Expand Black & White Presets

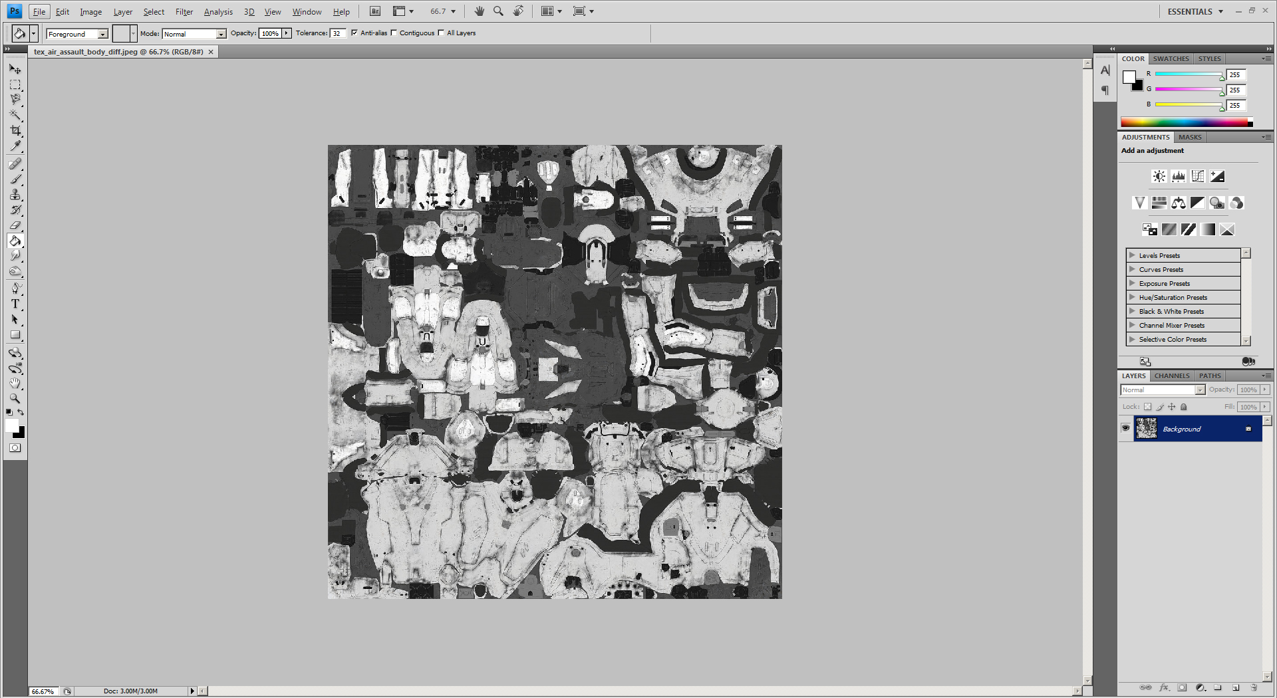pyautogui.click(x=1132, y=311)
